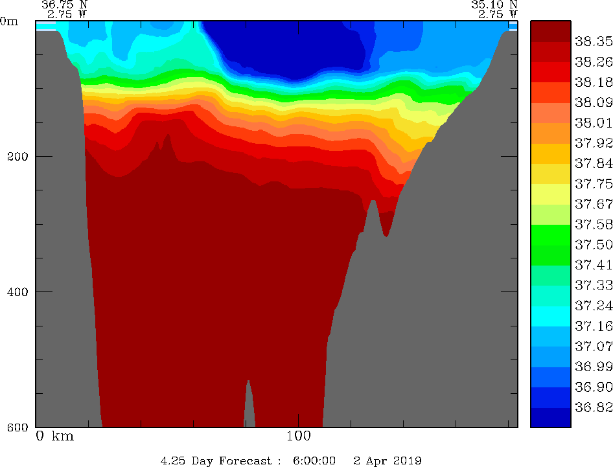Pick the turquoise band between 37.24 and 37.33
613x467 pixels.
click(550, 295)
